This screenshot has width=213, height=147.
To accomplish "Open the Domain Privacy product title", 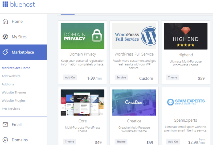I will [x=83, y=54].
